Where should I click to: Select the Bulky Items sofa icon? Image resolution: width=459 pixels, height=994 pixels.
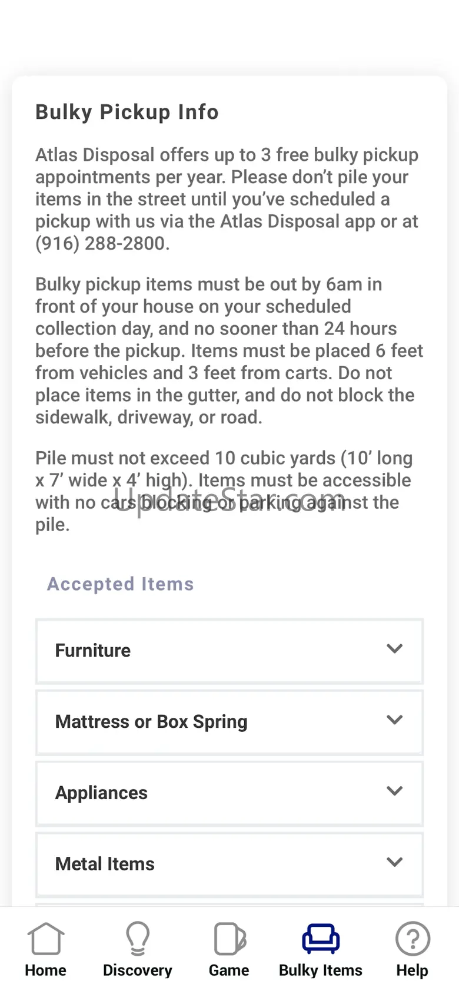click(x=321, y=938)
